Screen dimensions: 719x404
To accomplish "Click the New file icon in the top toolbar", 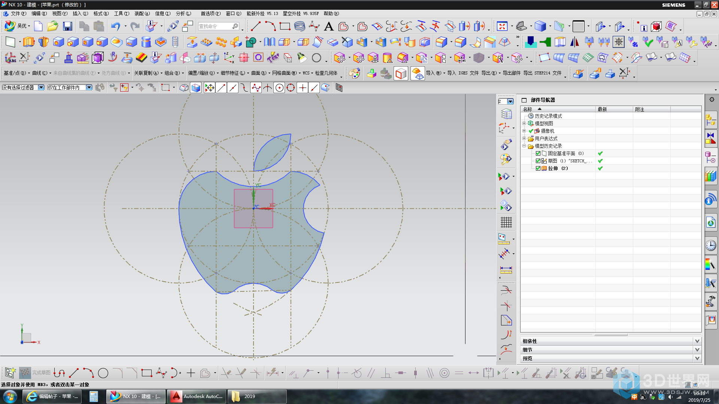I will pyautogui.click(x=38, y=26).
